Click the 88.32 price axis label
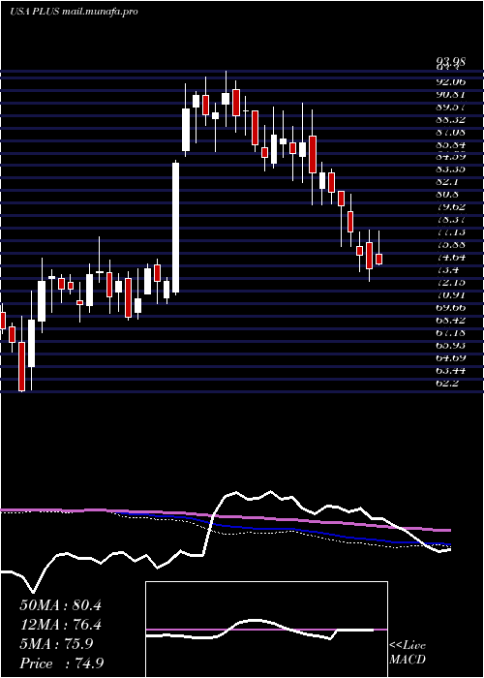484x678 pixels. (x=450, y=118)
